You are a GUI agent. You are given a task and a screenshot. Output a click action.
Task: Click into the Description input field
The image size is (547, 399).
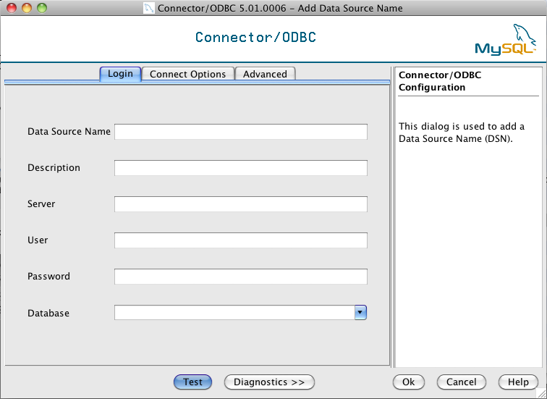[241, 168]
